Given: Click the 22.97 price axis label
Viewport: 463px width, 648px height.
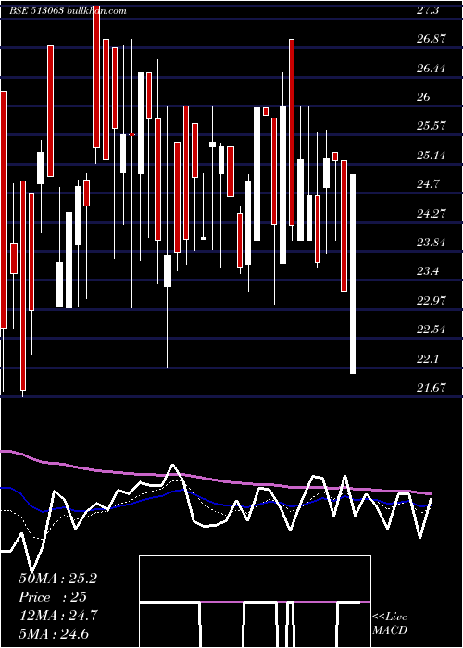Looking at the screenshot, I should coord(432,301).
